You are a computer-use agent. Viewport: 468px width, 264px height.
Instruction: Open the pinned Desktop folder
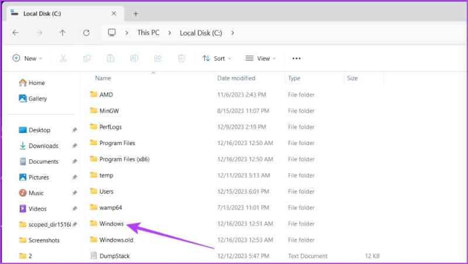click(35, 130)
